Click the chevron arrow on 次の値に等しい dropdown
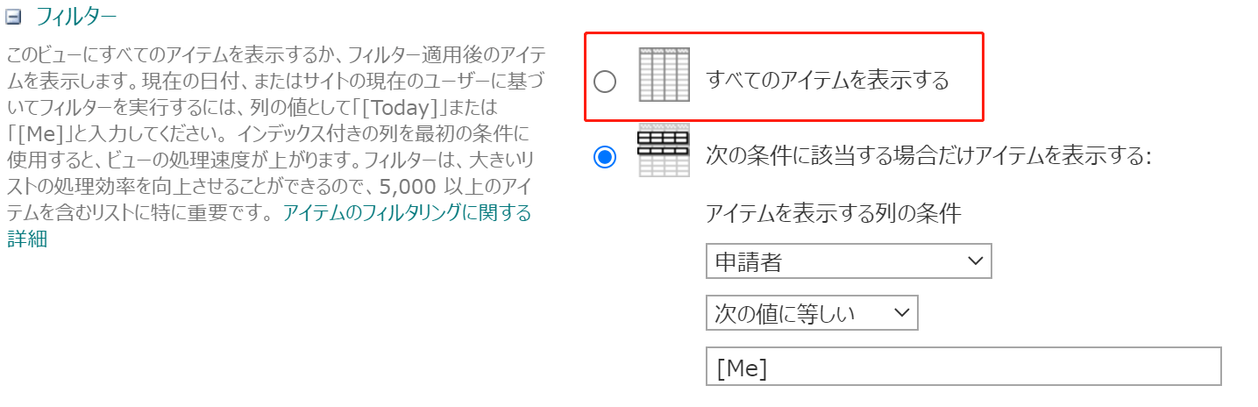The width and height of the screenshot is (1258, 407). click(x=900, y=313)
